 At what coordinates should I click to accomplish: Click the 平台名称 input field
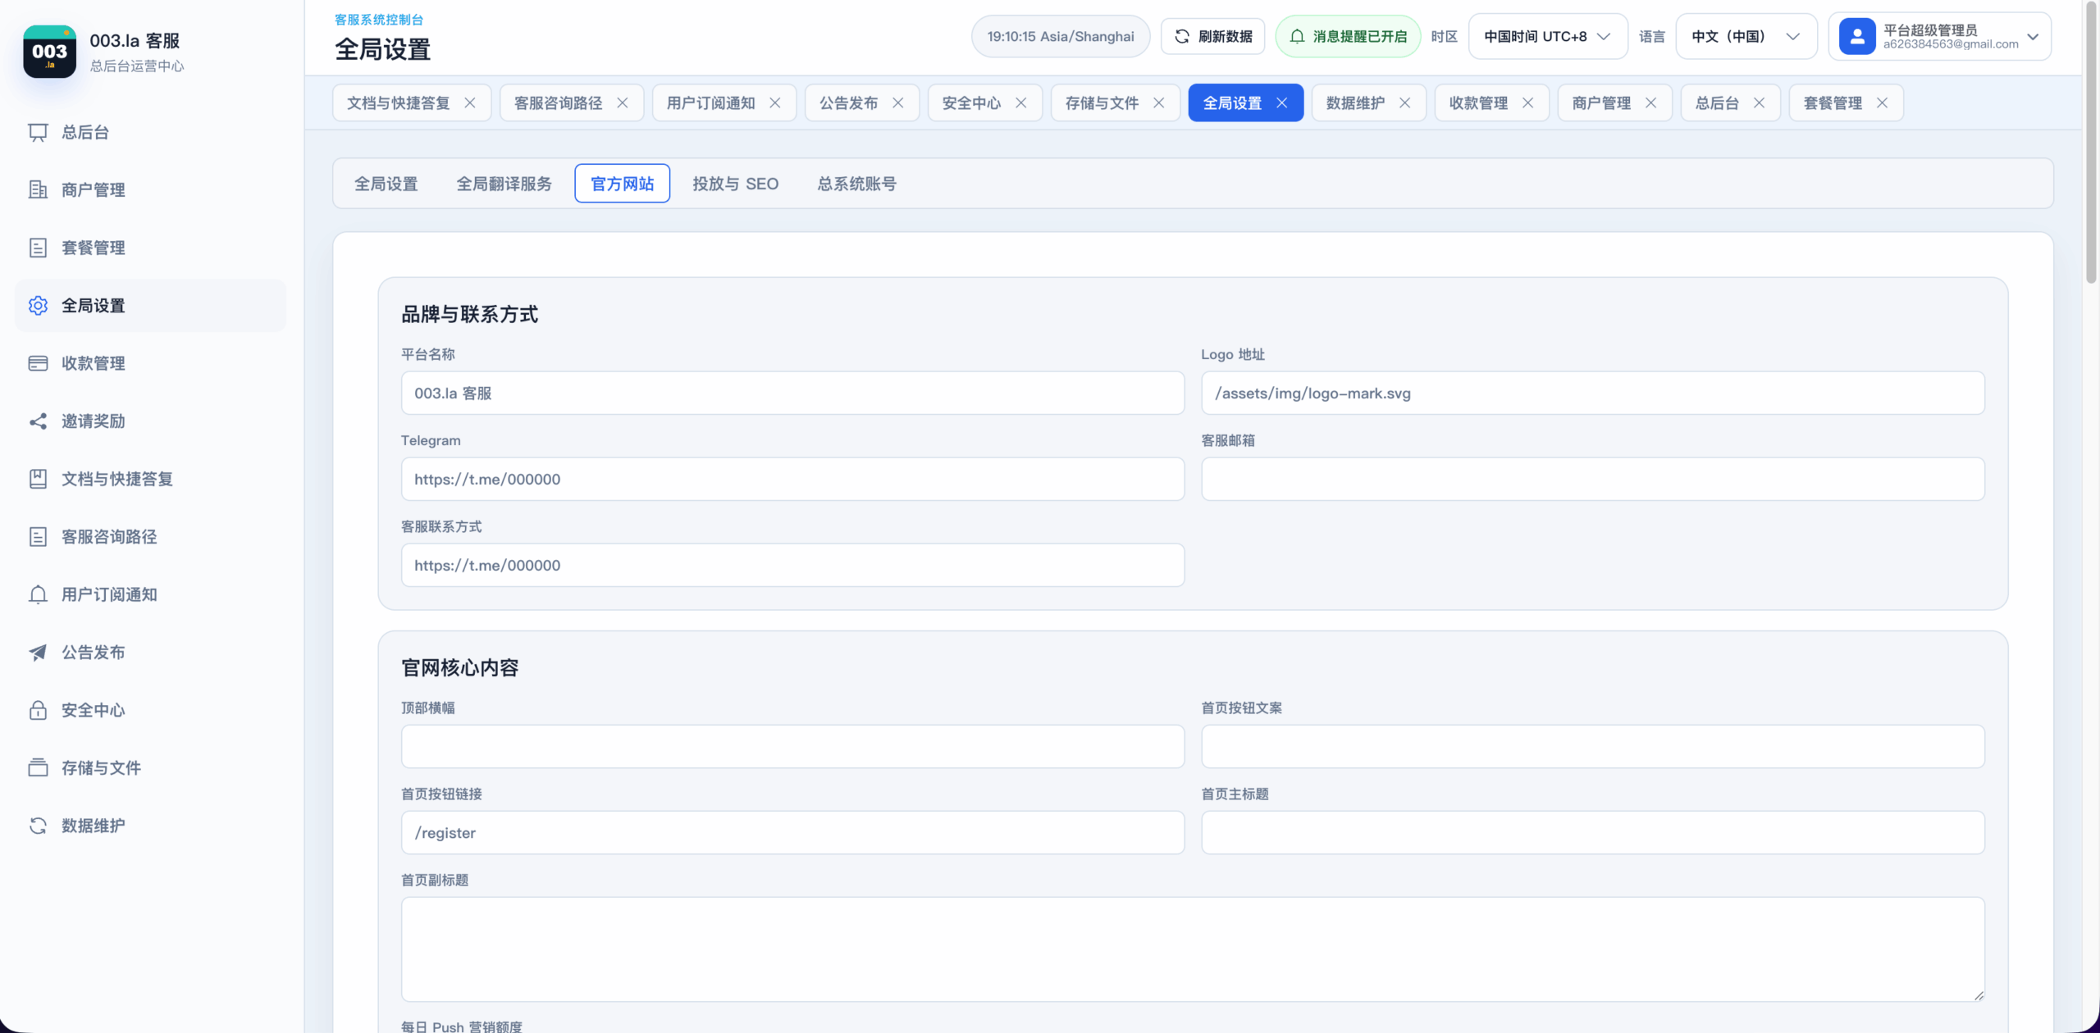click(x=792, y=394)
